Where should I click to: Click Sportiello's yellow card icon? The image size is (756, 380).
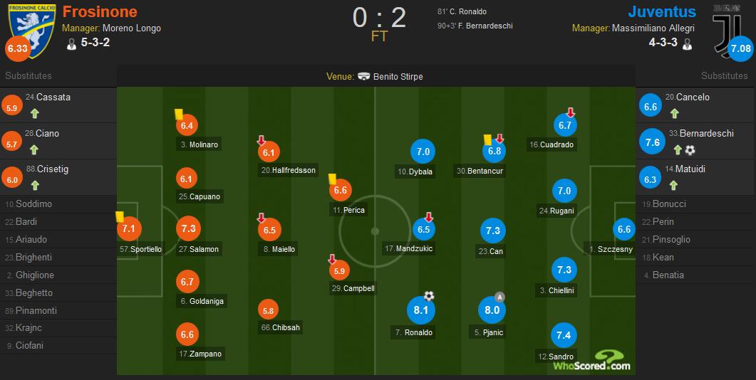pyautogui.click(x=120, y=217)
